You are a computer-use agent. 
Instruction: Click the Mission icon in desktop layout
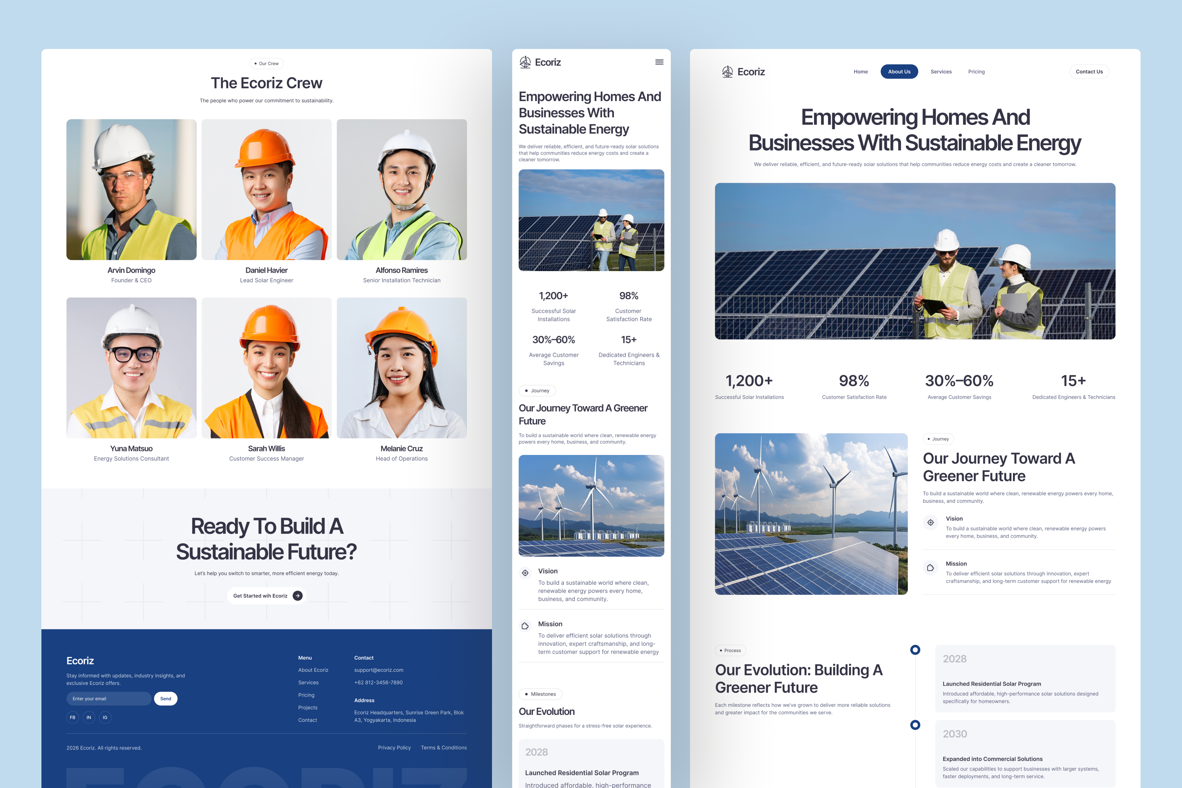[930, 568]
